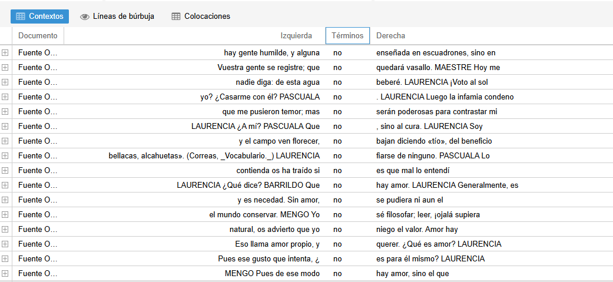
Task: Click the eye icon for Líneas de búrbuja
Action: [84, 17]
